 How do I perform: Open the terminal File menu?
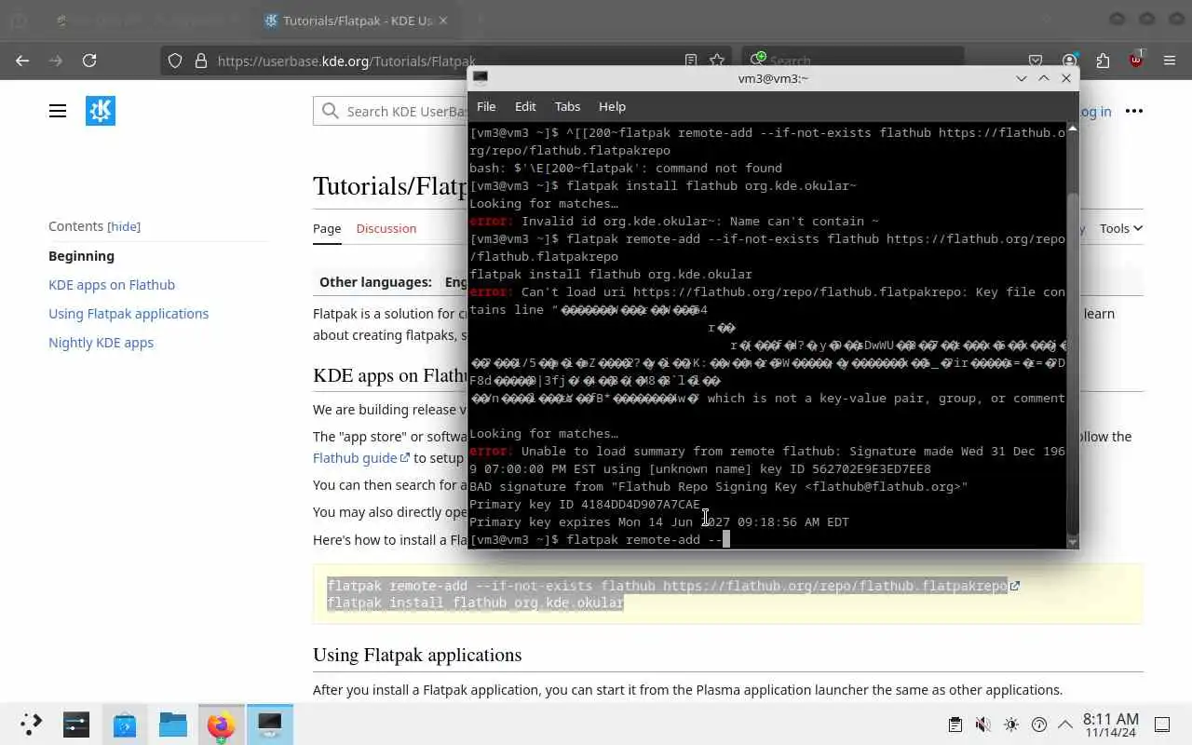click(486, 106)
